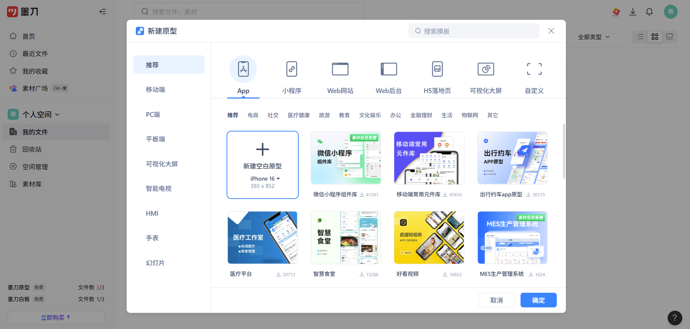Open the notification bell
This screenshot has height=329, width=690.
pyautogui.click(x=649, y=12)
